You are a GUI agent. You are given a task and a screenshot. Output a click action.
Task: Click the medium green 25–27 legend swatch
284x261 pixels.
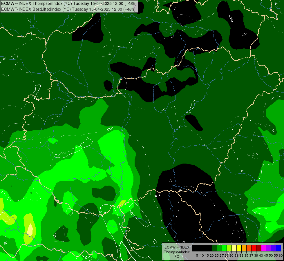219,248
